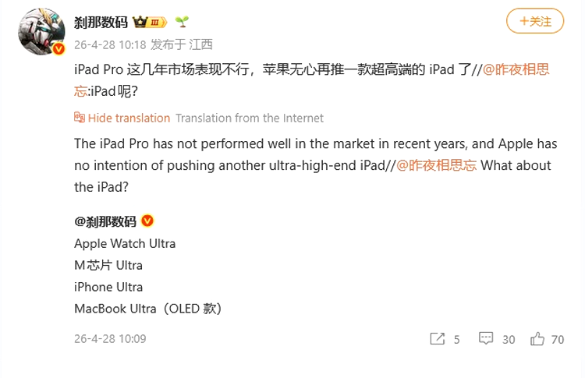Click verified badge next to quoted @刹那数码
This screenshot has width=585, height=378.
click(147, 221)
